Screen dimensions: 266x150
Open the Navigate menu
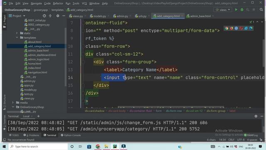[x=36, y=3]
